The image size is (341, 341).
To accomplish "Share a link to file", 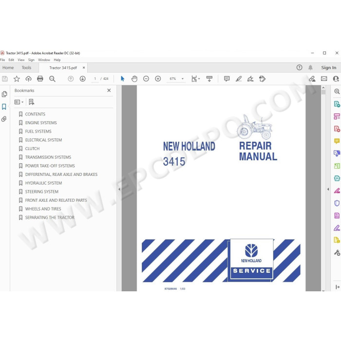I will point(312,79).
